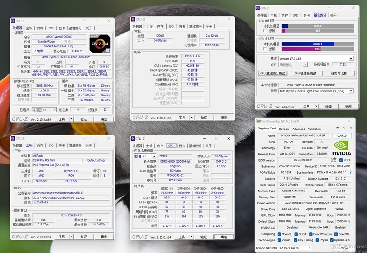367x253 pixels.
Task: Toggle the UEFI checkbox
Action: click(x=341, y=160)
